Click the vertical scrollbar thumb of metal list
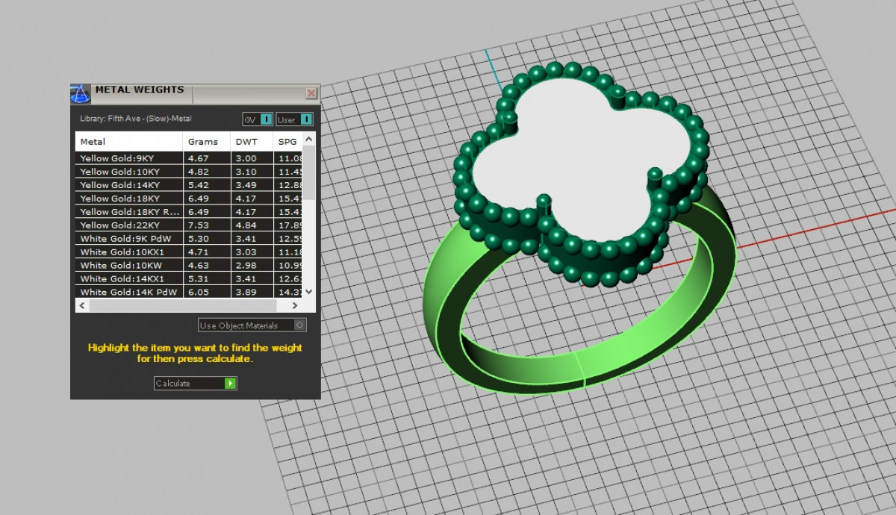This screenshot has width=896, height=515. [309, 173]
